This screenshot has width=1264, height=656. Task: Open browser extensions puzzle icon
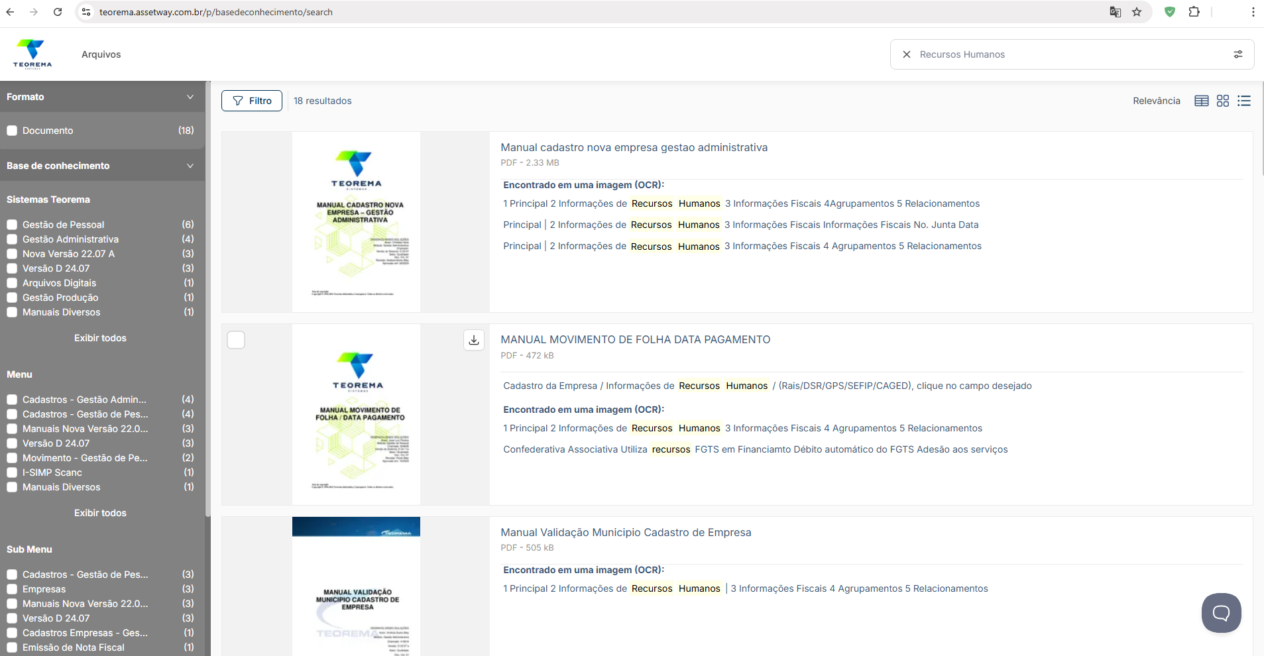[1194, 12]
